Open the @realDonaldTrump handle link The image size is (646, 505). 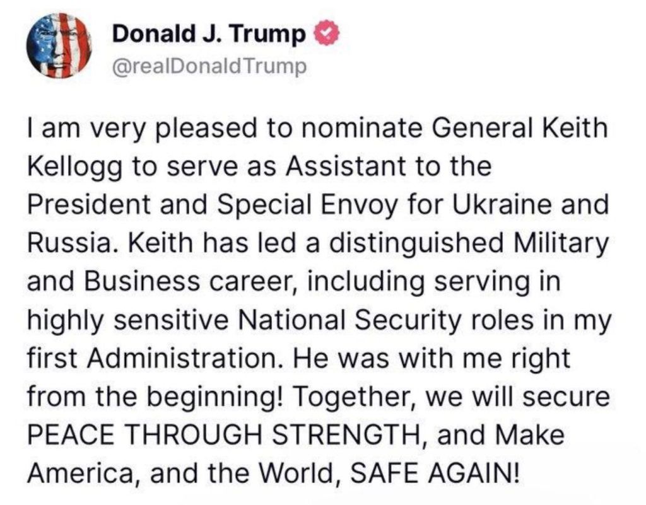click(208, 66)
